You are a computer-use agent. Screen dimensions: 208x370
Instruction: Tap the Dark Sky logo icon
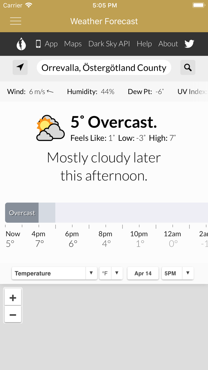coord(21,44)
